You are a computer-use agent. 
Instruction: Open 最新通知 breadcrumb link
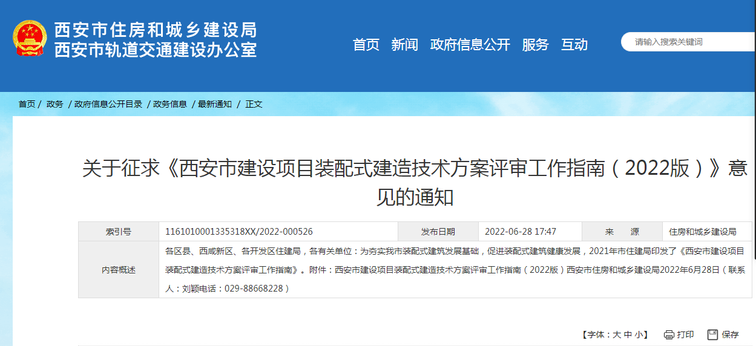coord(215,104)
